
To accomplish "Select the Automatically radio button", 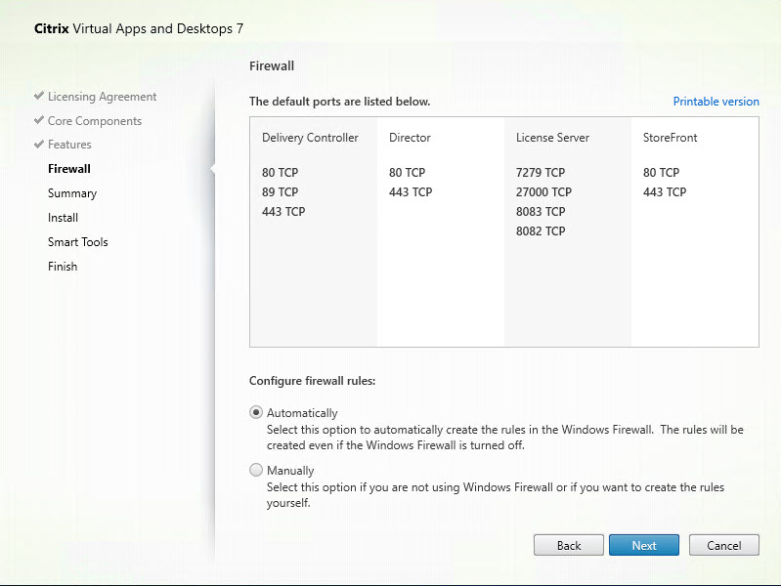I will [x=256, y=413].
